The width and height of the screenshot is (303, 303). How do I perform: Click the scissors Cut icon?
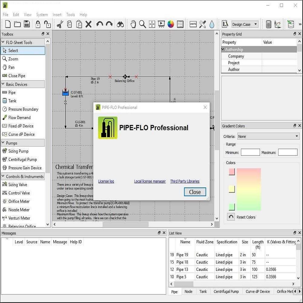(60, 24)
